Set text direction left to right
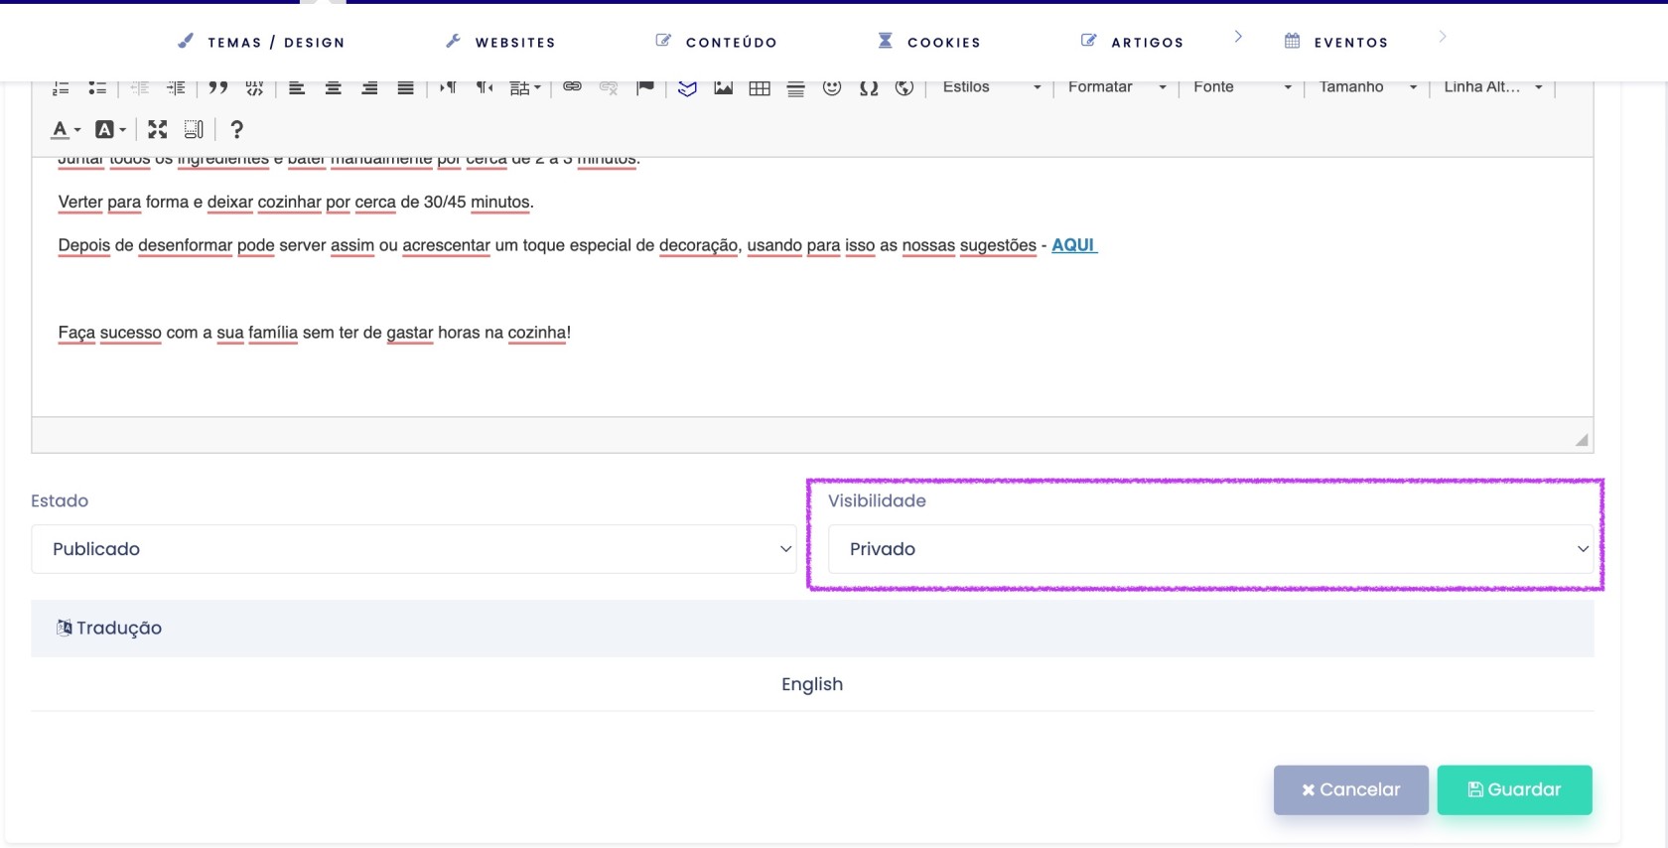Screen dimensions: 1668x848 coord(448,87)
